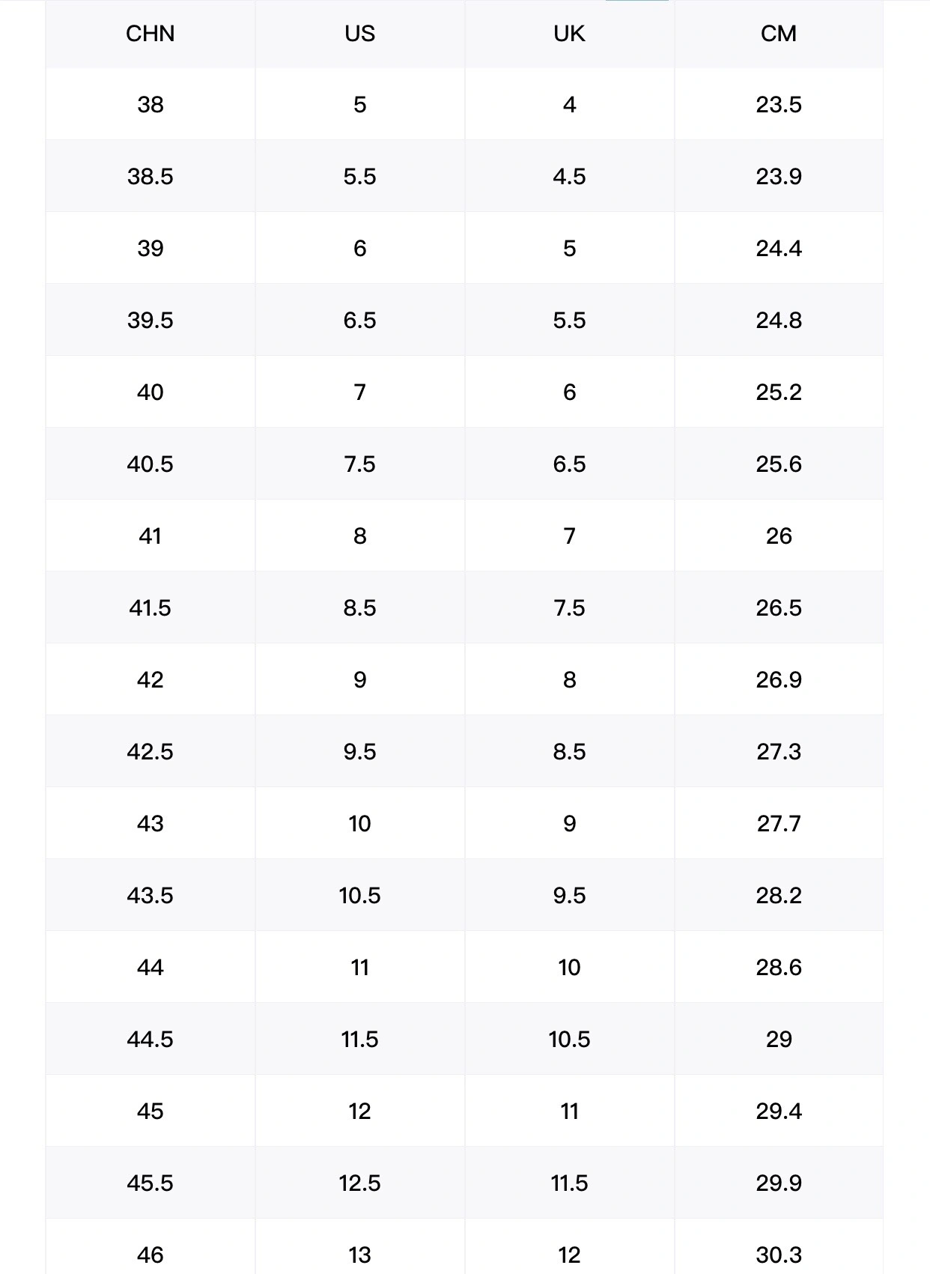Viewport: 930px width, 1274px height.
Task: Select the 24.4 CM value
Action: tap(779, 248)
